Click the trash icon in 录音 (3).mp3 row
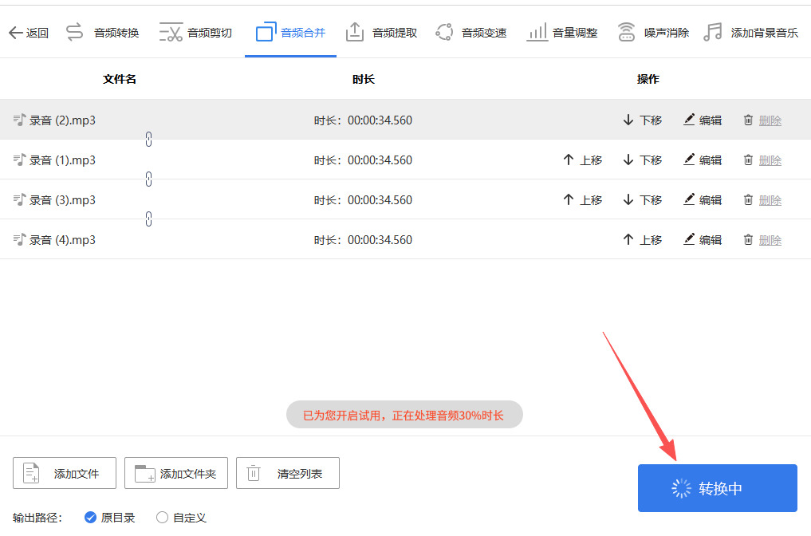The image size is (811, 536). 748,199
